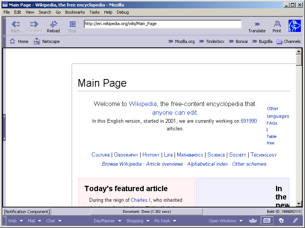Click the Stop loading icon
This screenshot has height=228, width=305.
(72, 24)
